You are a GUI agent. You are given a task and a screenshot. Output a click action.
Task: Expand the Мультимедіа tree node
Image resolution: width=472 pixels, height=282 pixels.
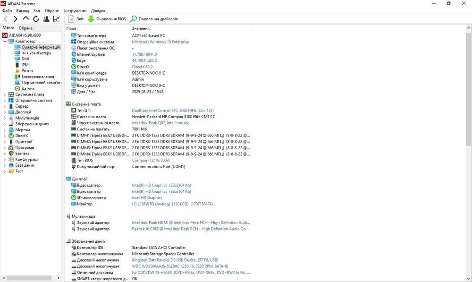pyautogui.click(x=5, y=118)
